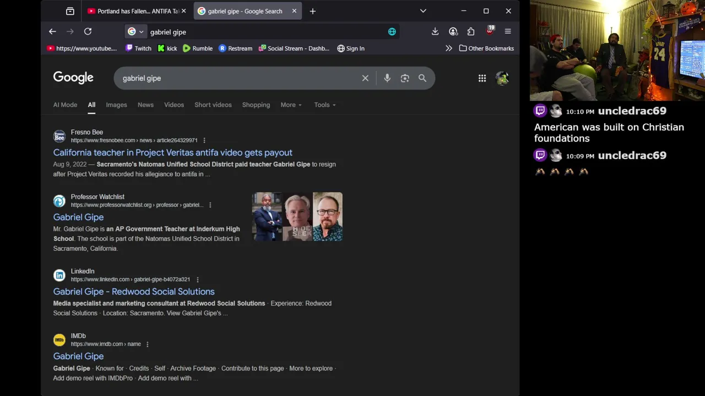This screenshot has width=705, height=396.
Task: Expand the Tools dropdown
Action: click(325, 105)
